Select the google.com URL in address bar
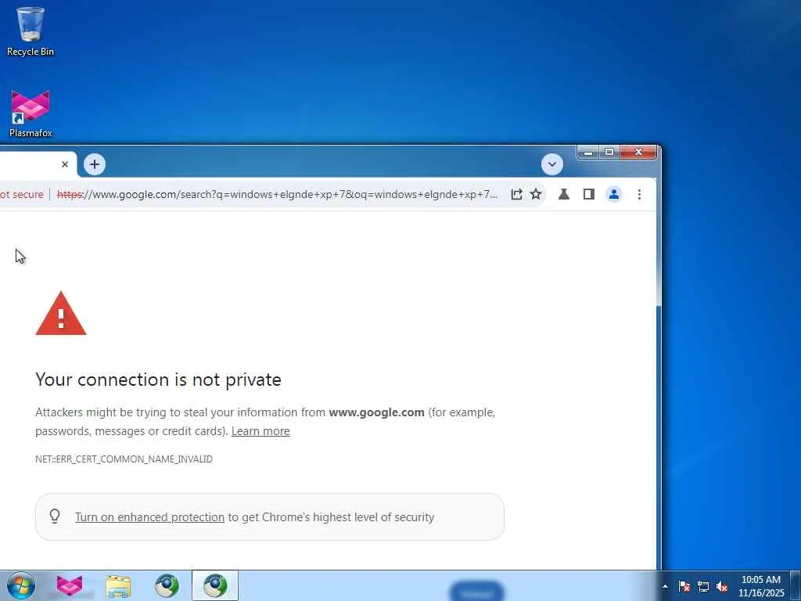 click(278, 194)
